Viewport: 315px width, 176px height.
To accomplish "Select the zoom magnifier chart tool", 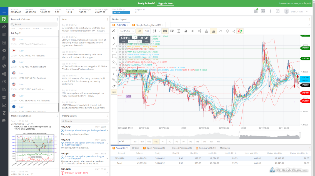I will click(x=114, y=80).
